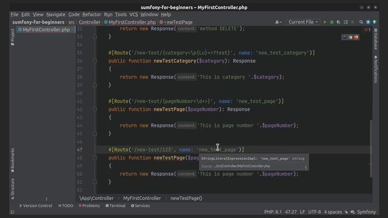Viewport: 388px width, 218px height.
Task: Click MyFirstController.php in the navigation bar
Action: pyautogui.click(x=130, y=22)
